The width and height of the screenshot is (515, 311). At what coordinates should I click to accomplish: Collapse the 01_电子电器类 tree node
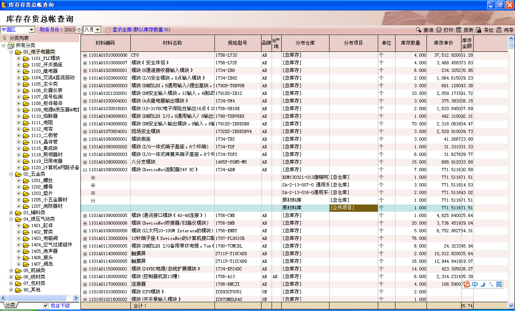11,52
